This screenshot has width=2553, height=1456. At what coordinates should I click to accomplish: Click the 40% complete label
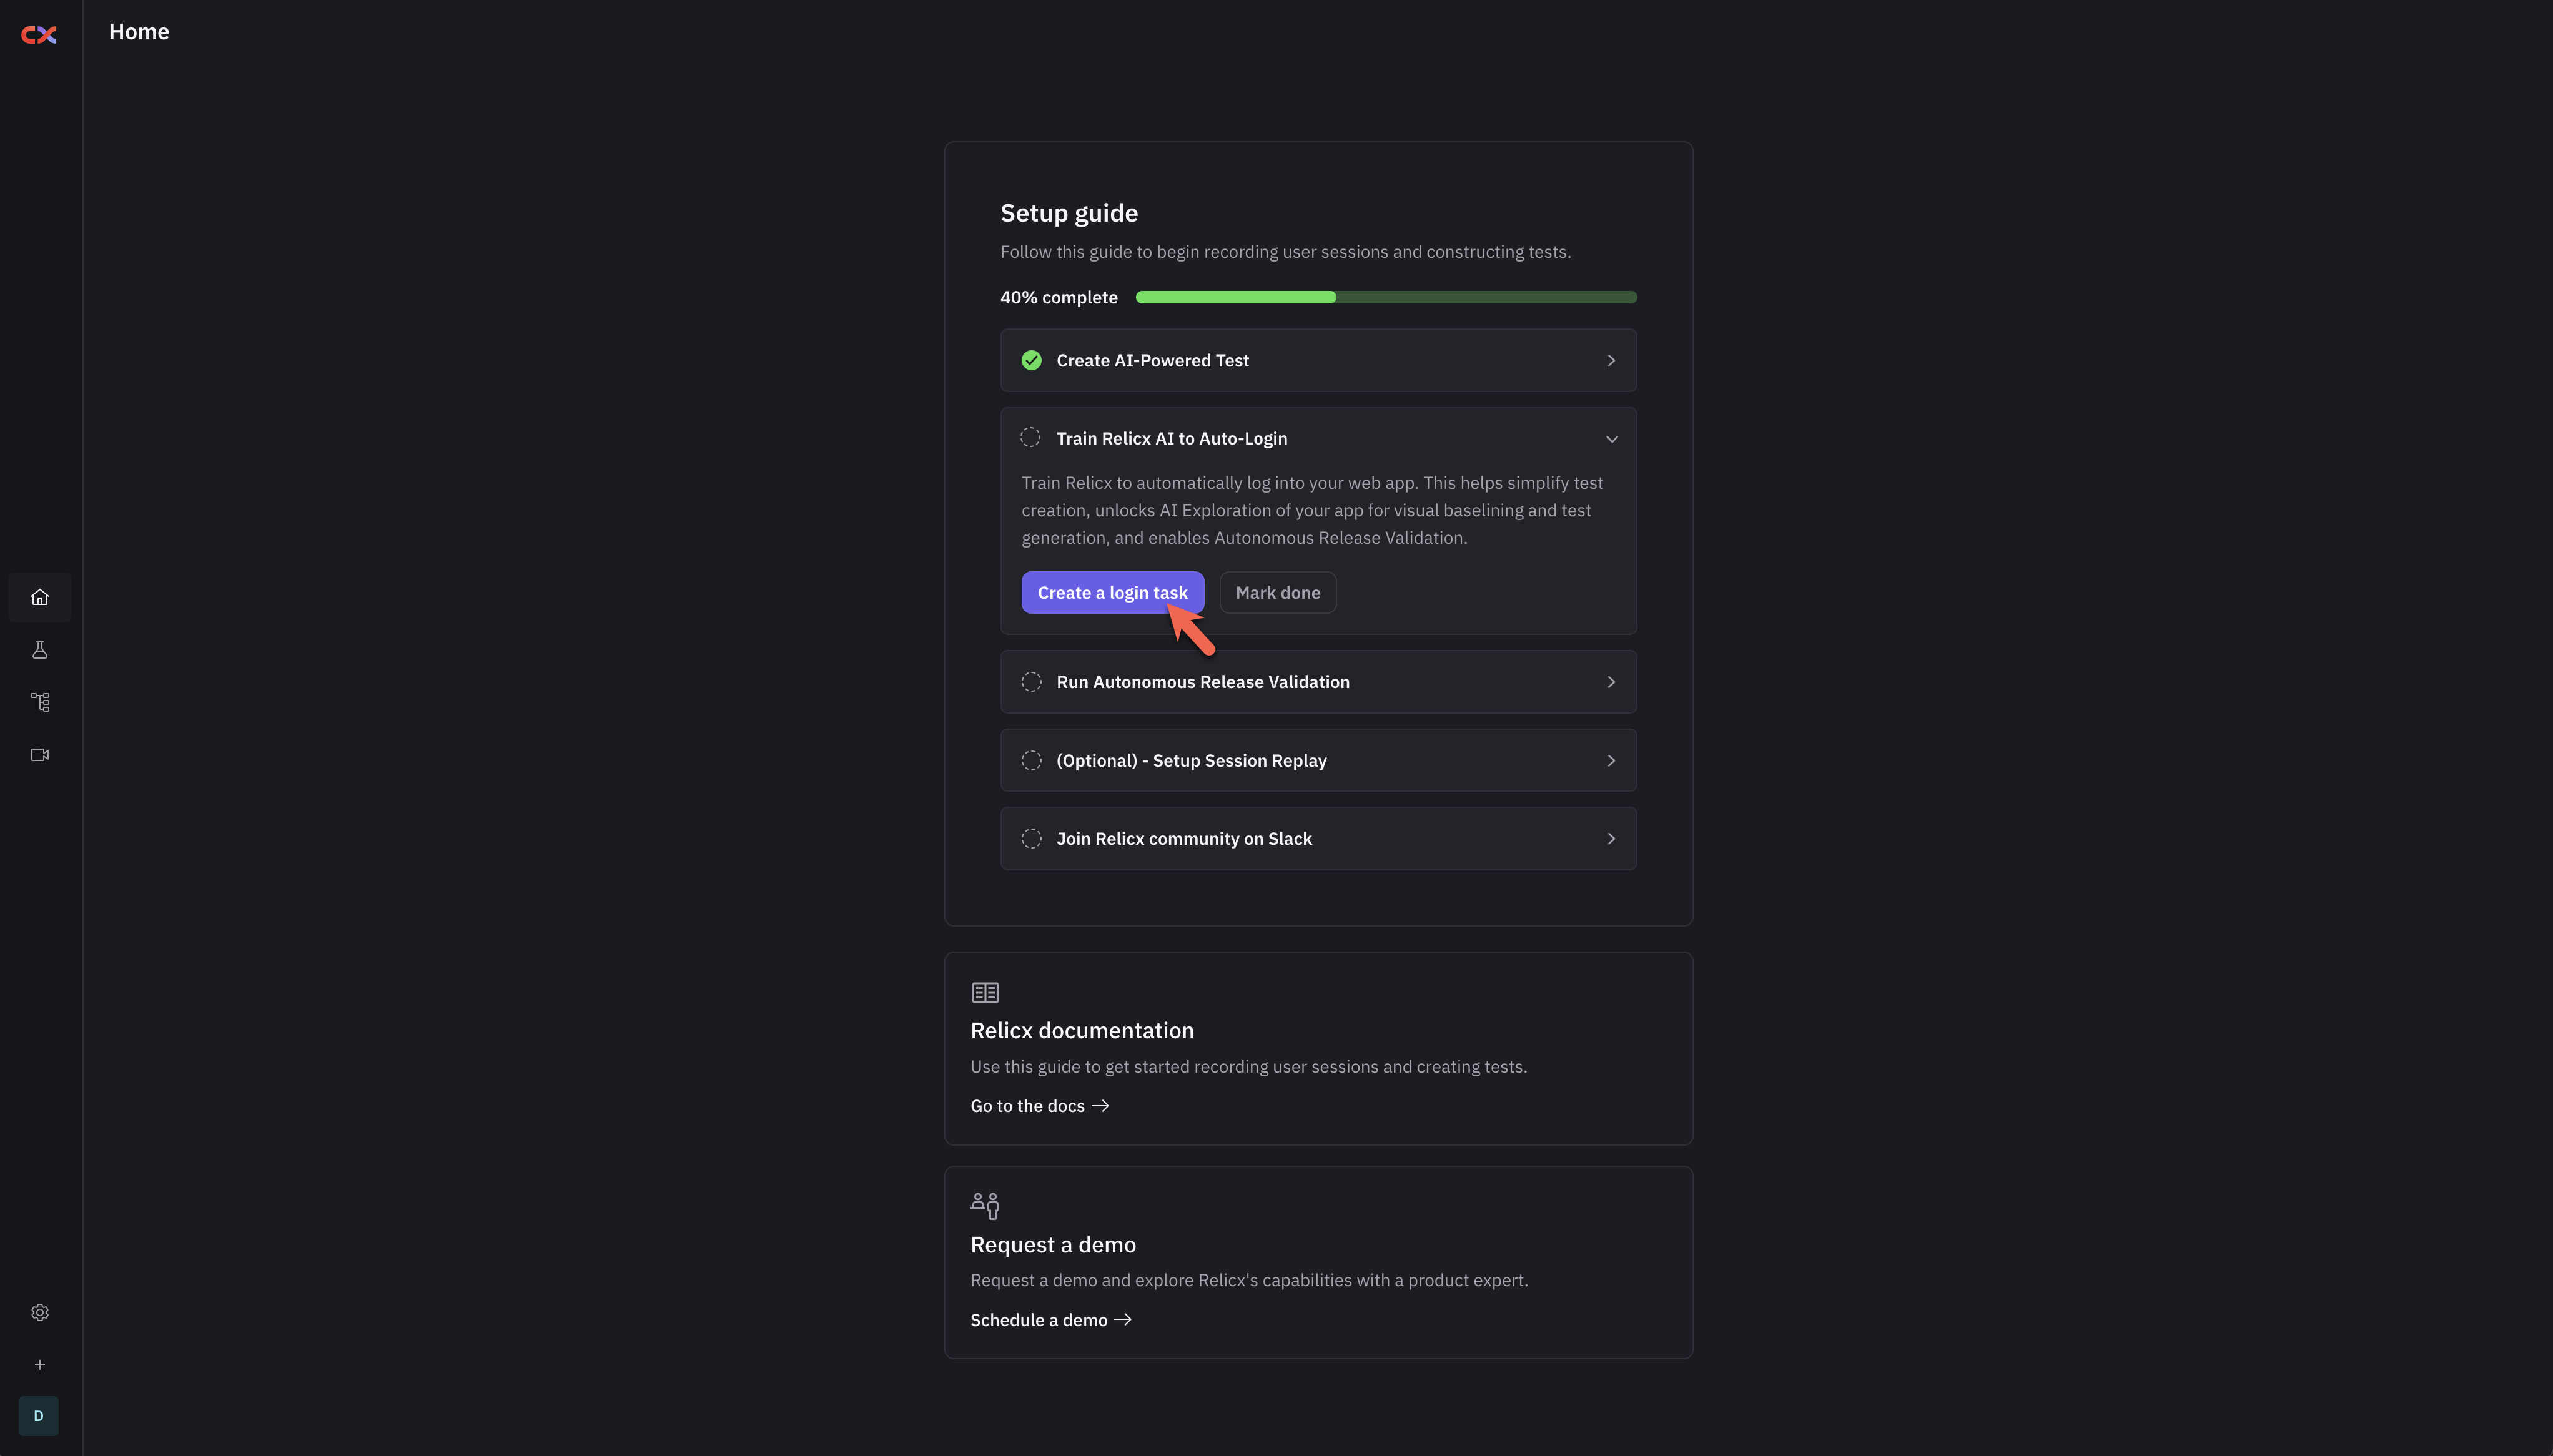tap(1059, 297)
